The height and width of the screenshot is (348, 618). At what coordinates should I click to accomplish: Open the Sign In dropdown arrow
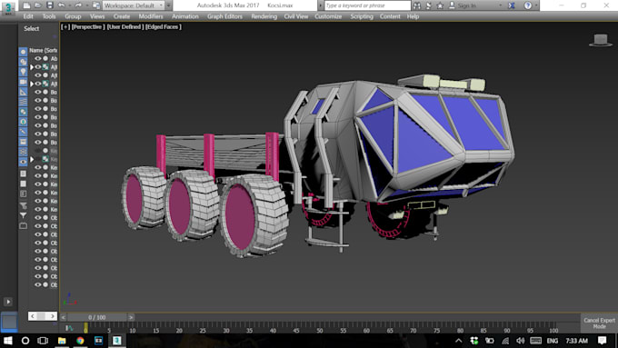pyautogui.click(x=500, y=5)
